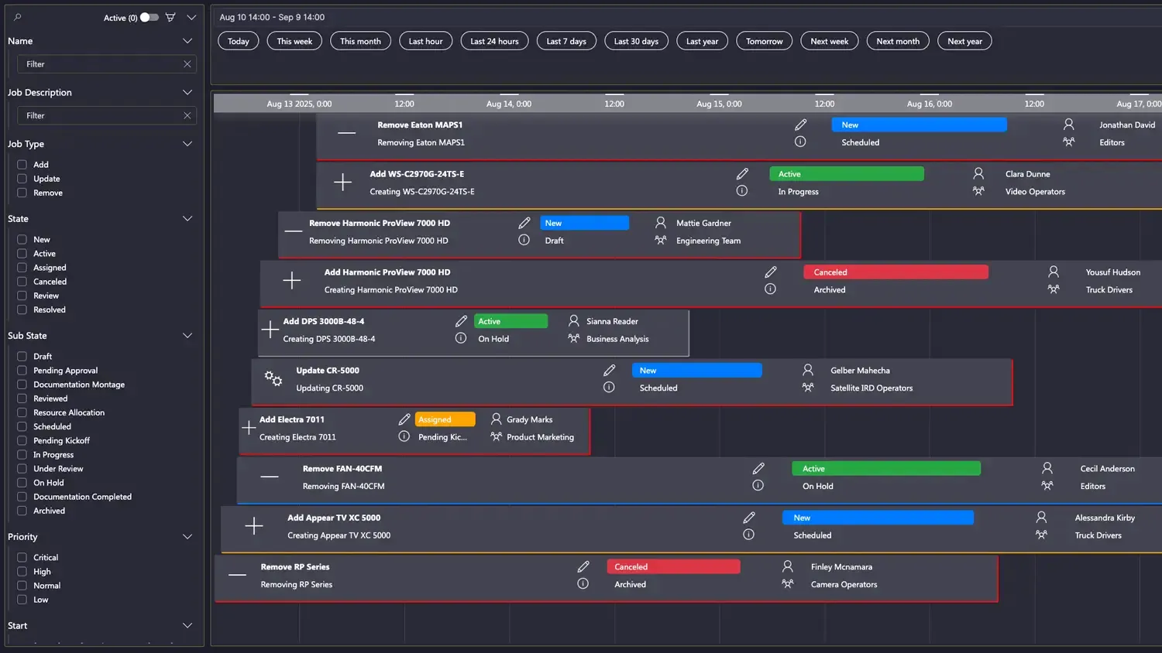The height and width of the screenshot is (653, 1162).
Task: Select the Last year range
Action: [702, 41]
